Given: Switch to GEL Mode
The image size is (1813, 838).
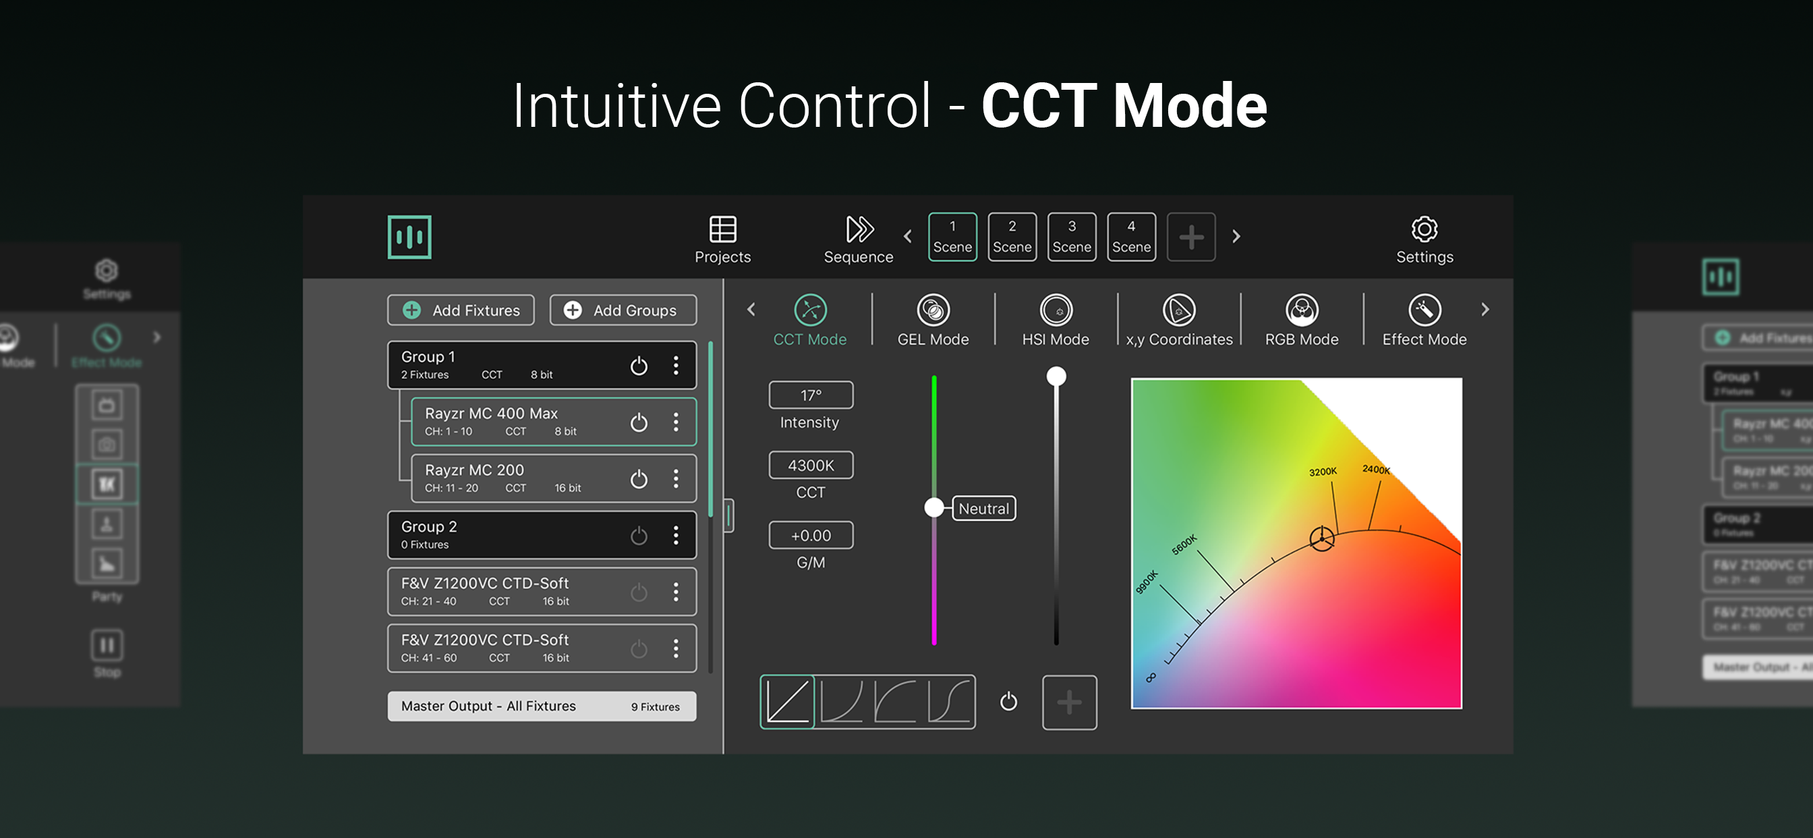Looking at the screenshot, I should (933, 320).
